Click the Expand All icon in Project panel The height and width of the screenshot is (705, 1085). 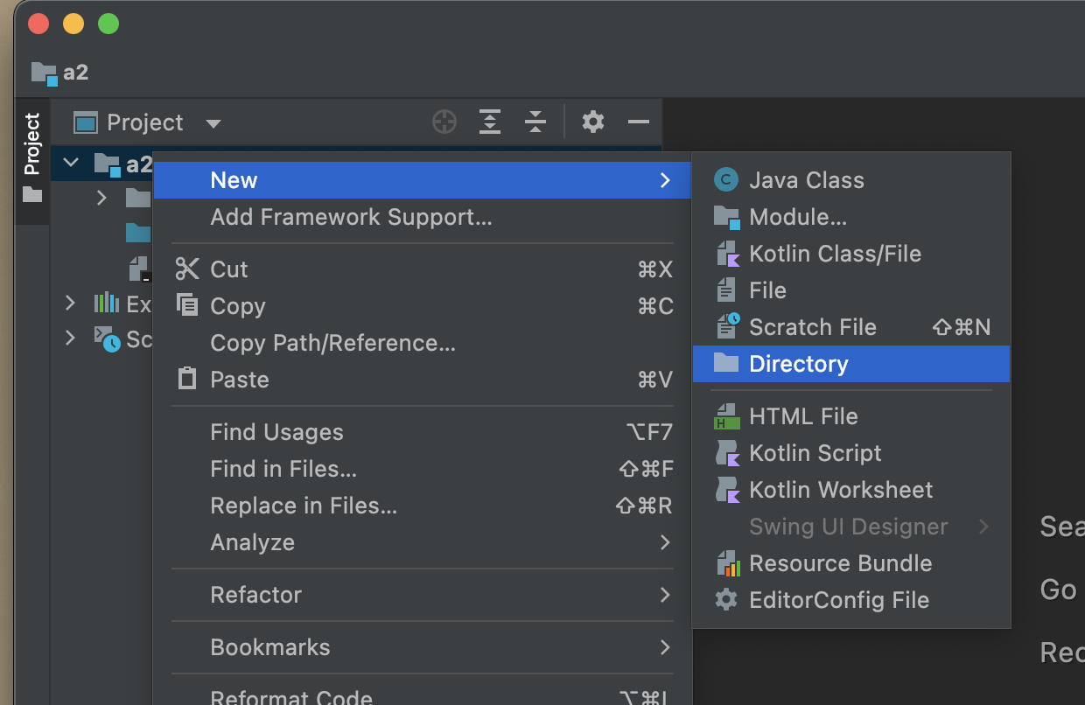490,122
